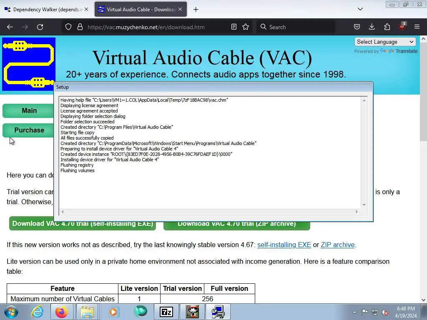This screenshot has height=320, width=427.
Task: Open the list all tabs chevron
Action: point(360,9)
